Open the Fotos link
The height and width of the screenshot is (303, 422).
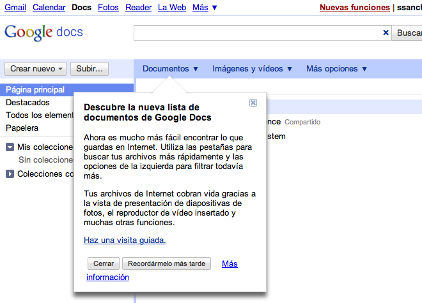(108, 8)
